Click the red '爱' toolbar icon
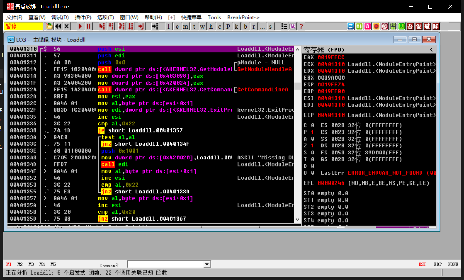 coord(419,26)
